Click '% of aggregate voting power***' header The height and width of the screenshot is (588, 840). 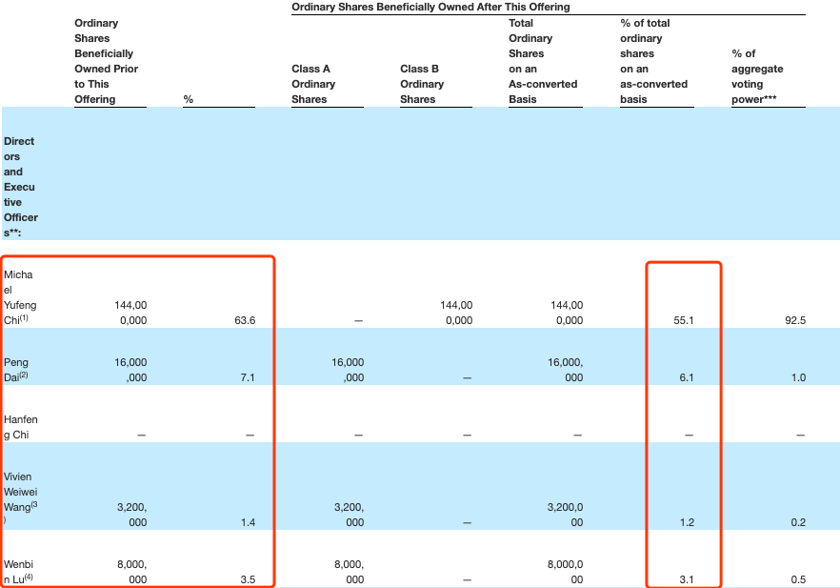(757, 76)
